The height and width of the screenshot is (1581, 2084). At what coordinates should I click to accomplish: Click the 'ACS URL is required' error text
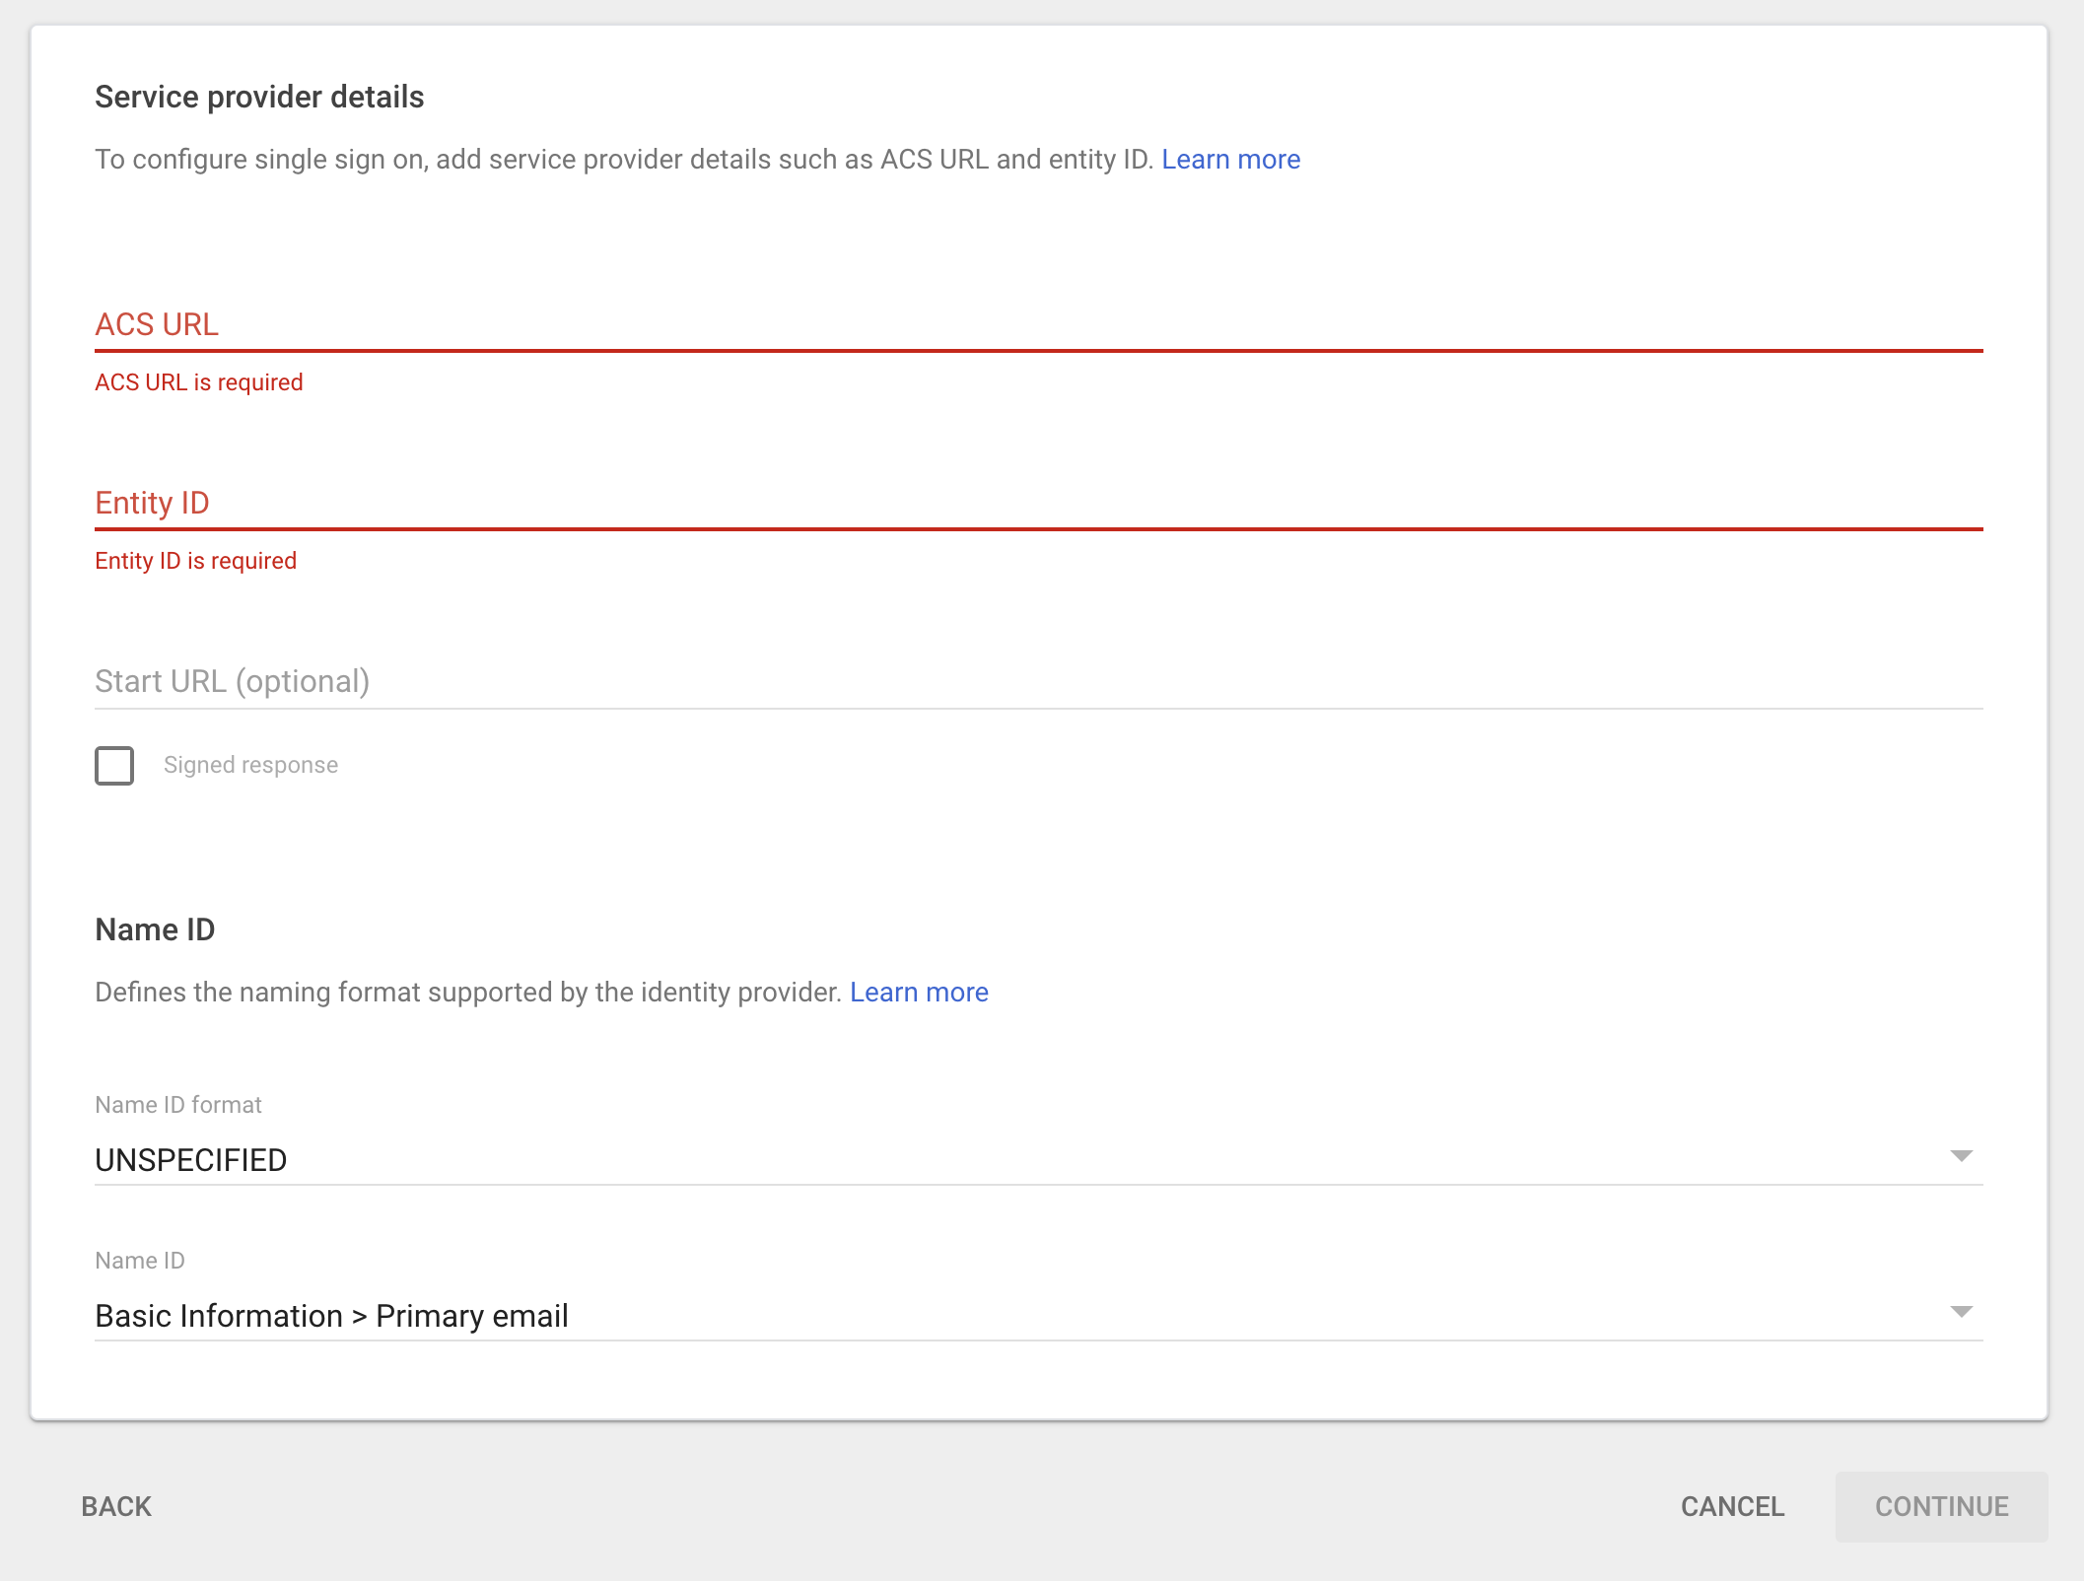198,382
